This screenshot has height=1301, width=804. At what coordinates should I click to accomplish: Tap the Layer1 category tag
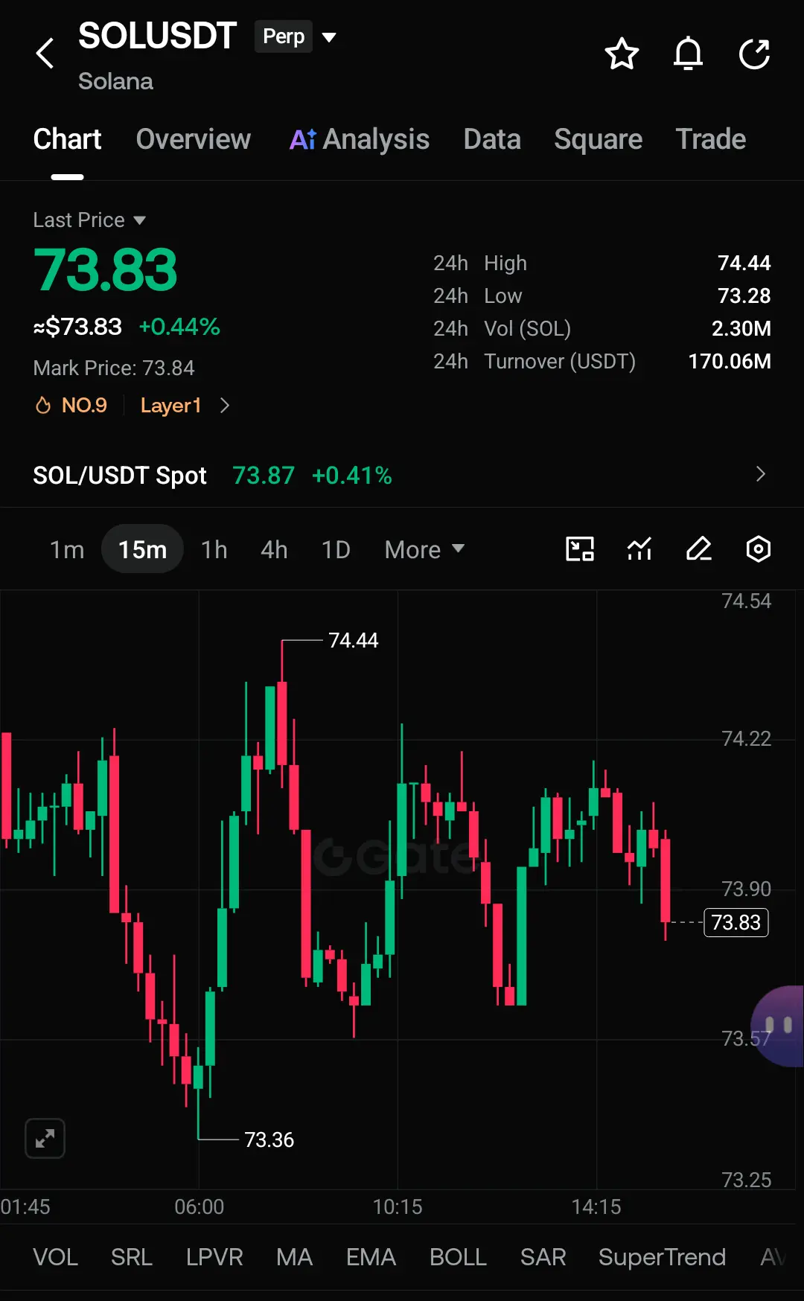tap(171, 406)
